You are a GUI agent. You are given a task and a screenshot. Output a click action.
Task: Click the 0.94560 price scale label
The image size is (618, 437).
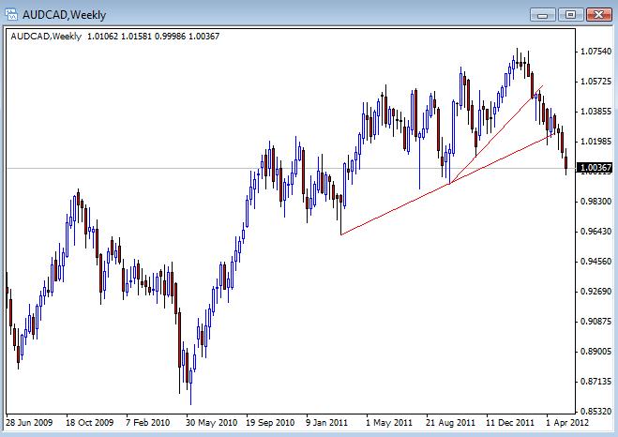pyautogui.click(x=595, y=262)
